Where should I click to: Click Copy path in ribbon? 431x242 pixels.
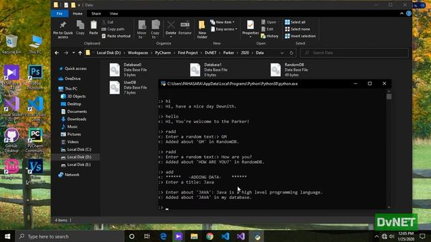point(113,29)
